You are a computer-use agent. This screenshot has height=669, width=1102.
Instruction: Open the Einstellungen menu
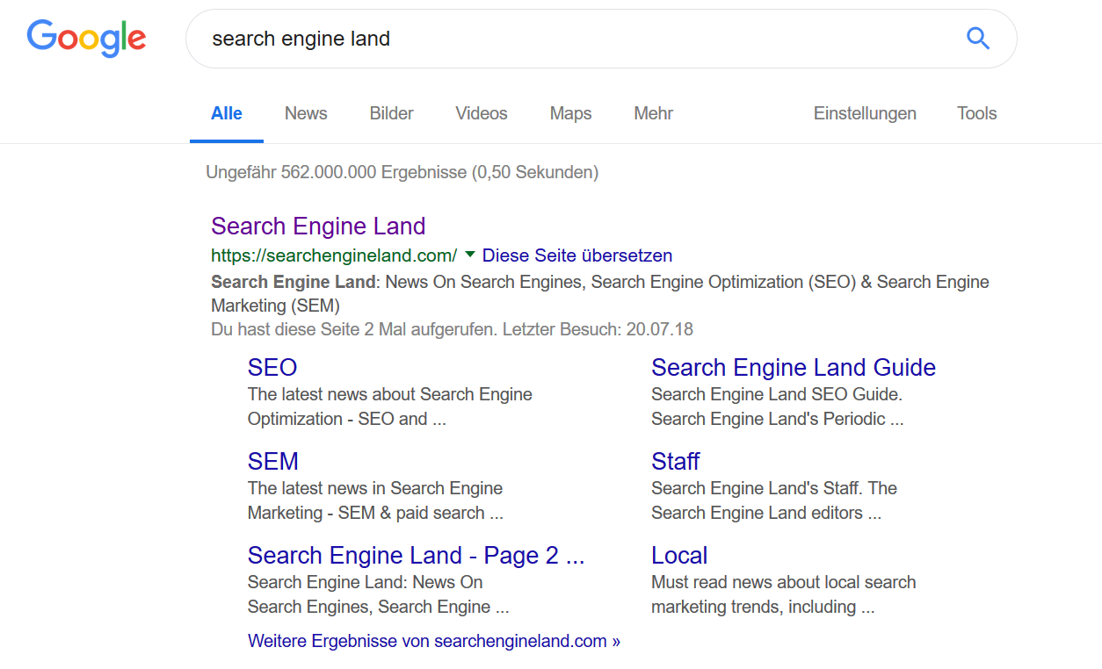[864, 113]
